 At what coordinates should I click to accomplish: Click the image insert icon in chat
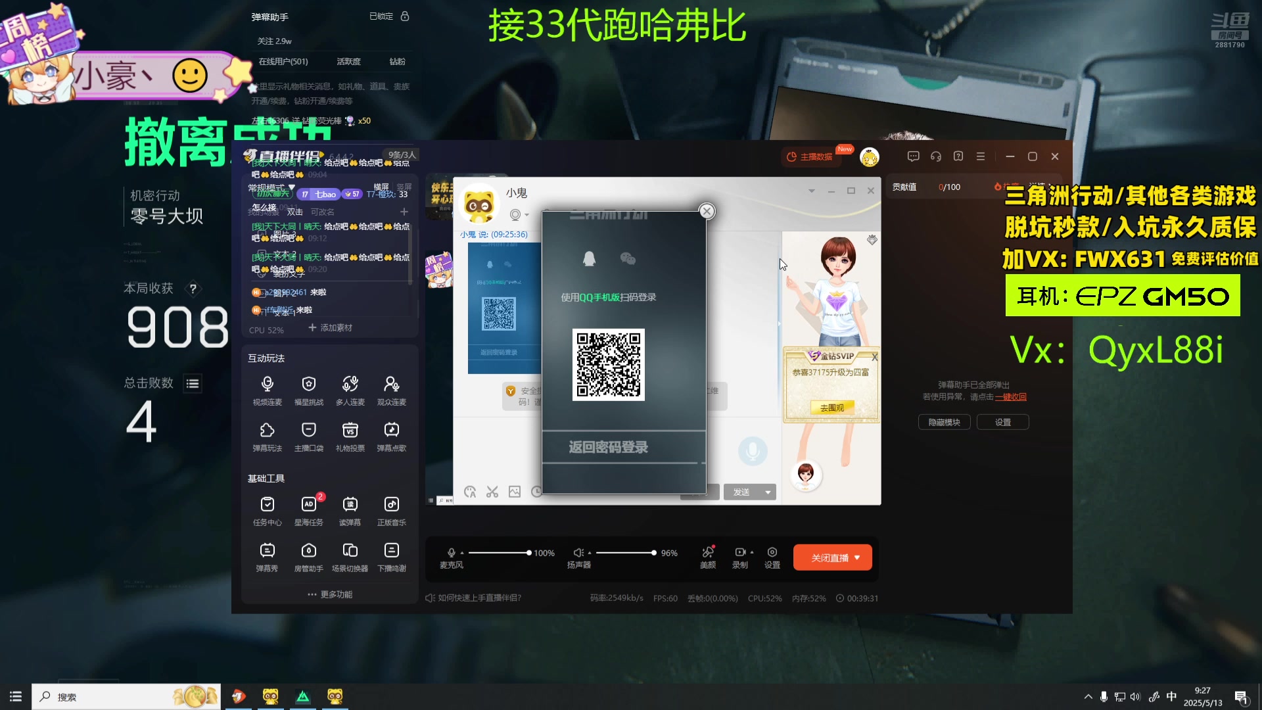515,492
